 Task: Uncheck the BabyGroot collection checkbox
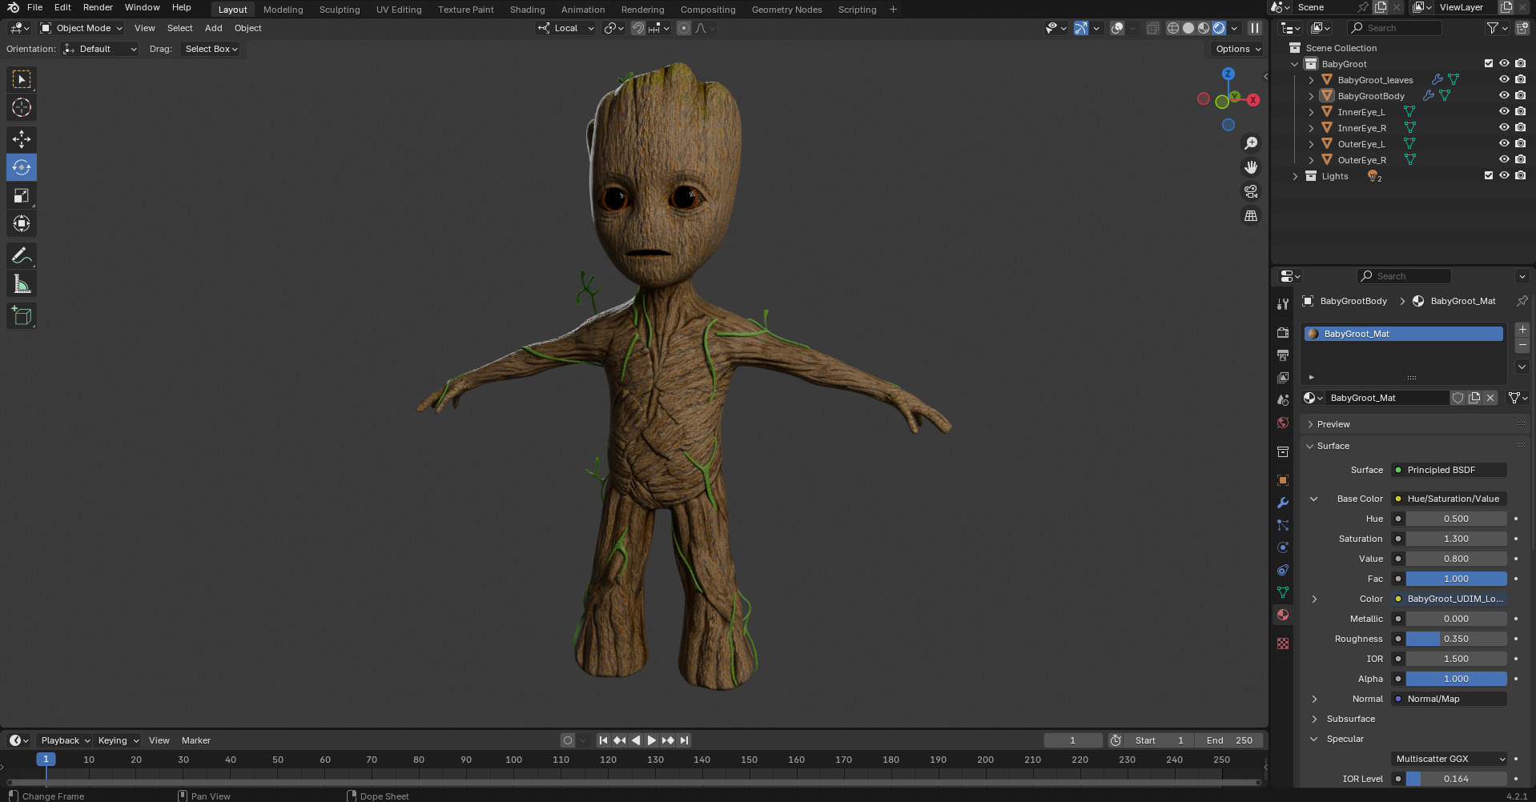click(x=1489, y=64)
